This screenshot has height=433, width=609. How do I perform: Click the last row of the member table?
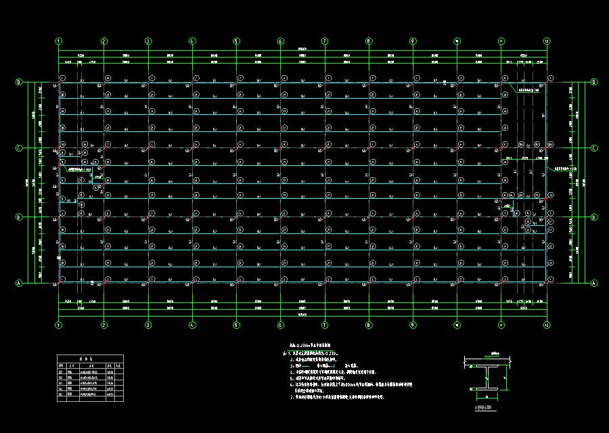[90, 394]
